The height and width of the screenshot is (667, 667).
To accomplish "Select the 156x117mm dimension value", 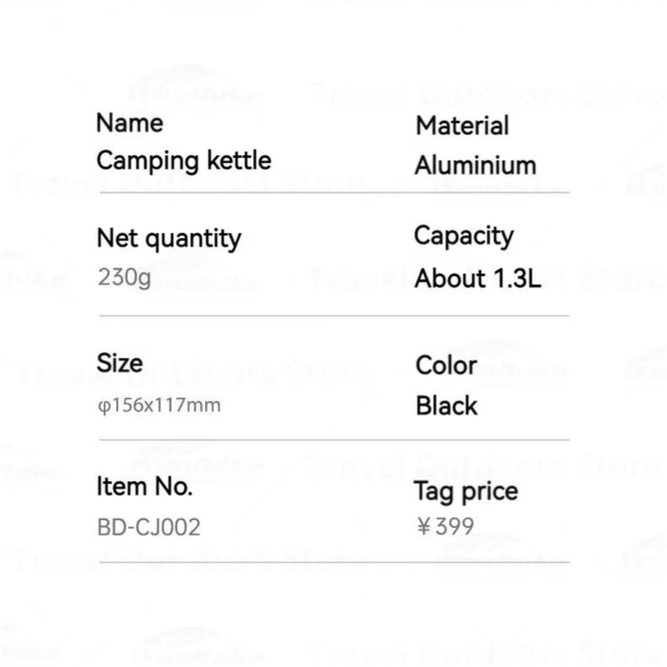I will (x=165, y=406).
